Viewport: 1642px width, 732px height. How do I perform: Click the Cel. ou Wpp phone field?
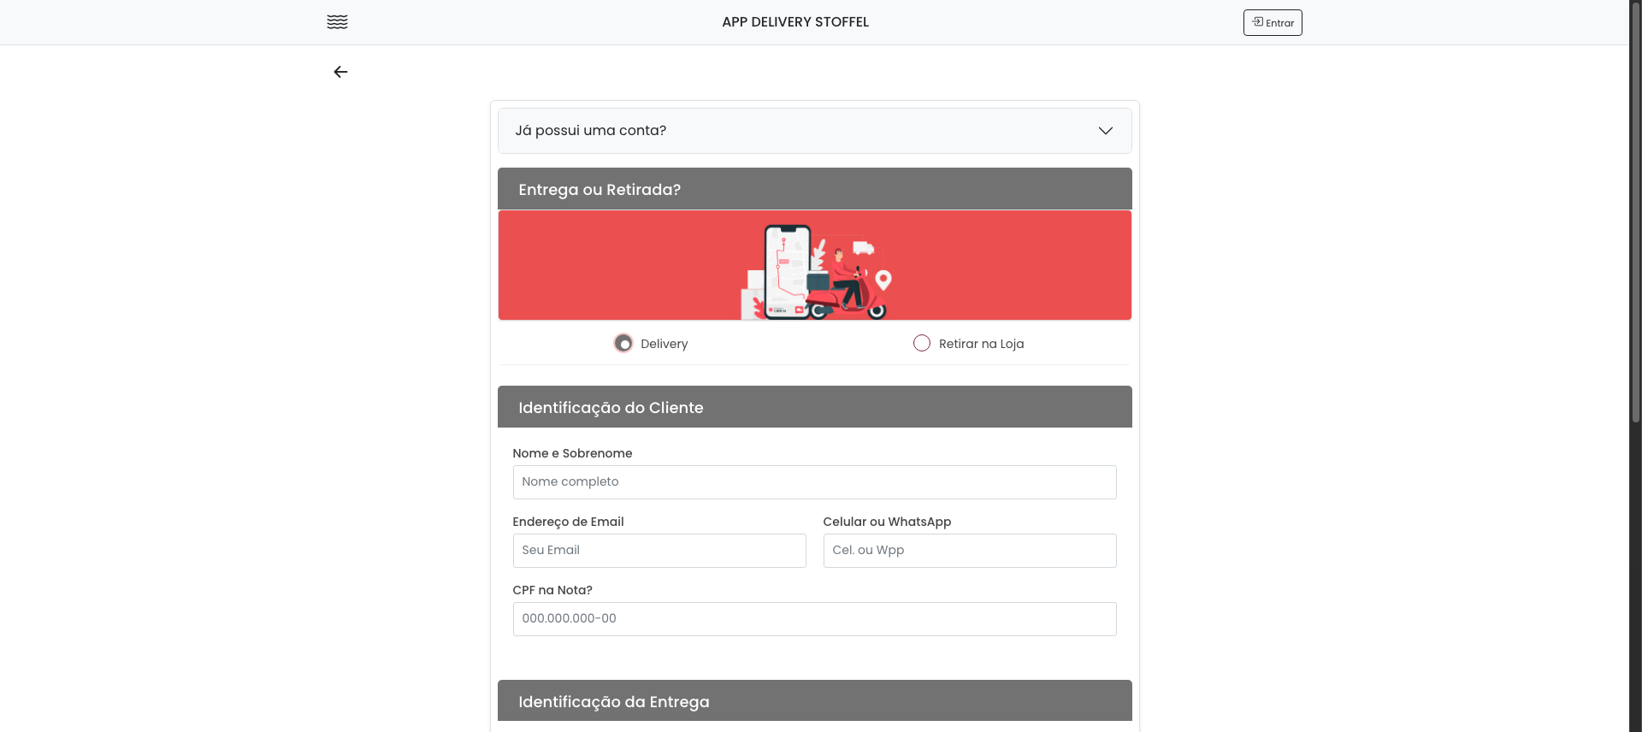tap(970, 551)
